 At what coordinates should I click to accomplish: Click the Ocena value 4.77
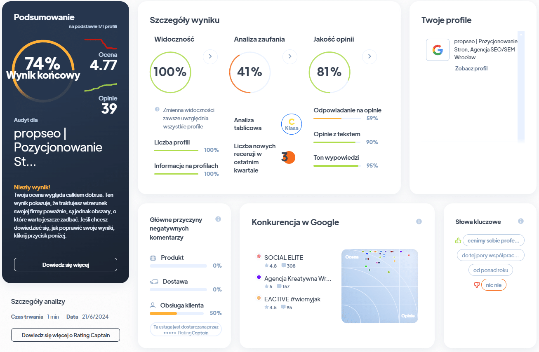pyautogui.click(x=104, y=65)
